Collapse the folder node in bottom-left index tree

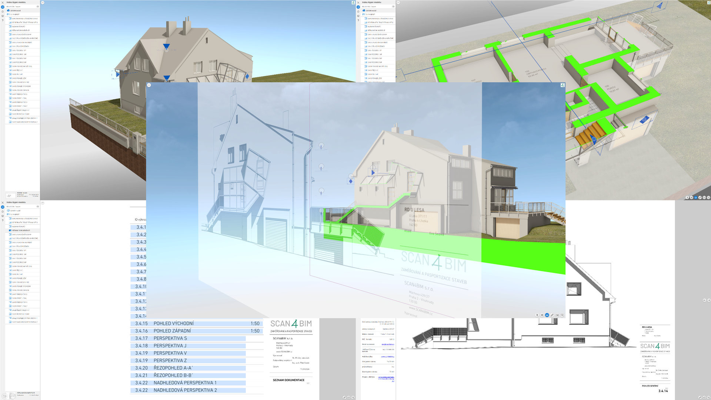pyautogui.click(x=9, y=214)
